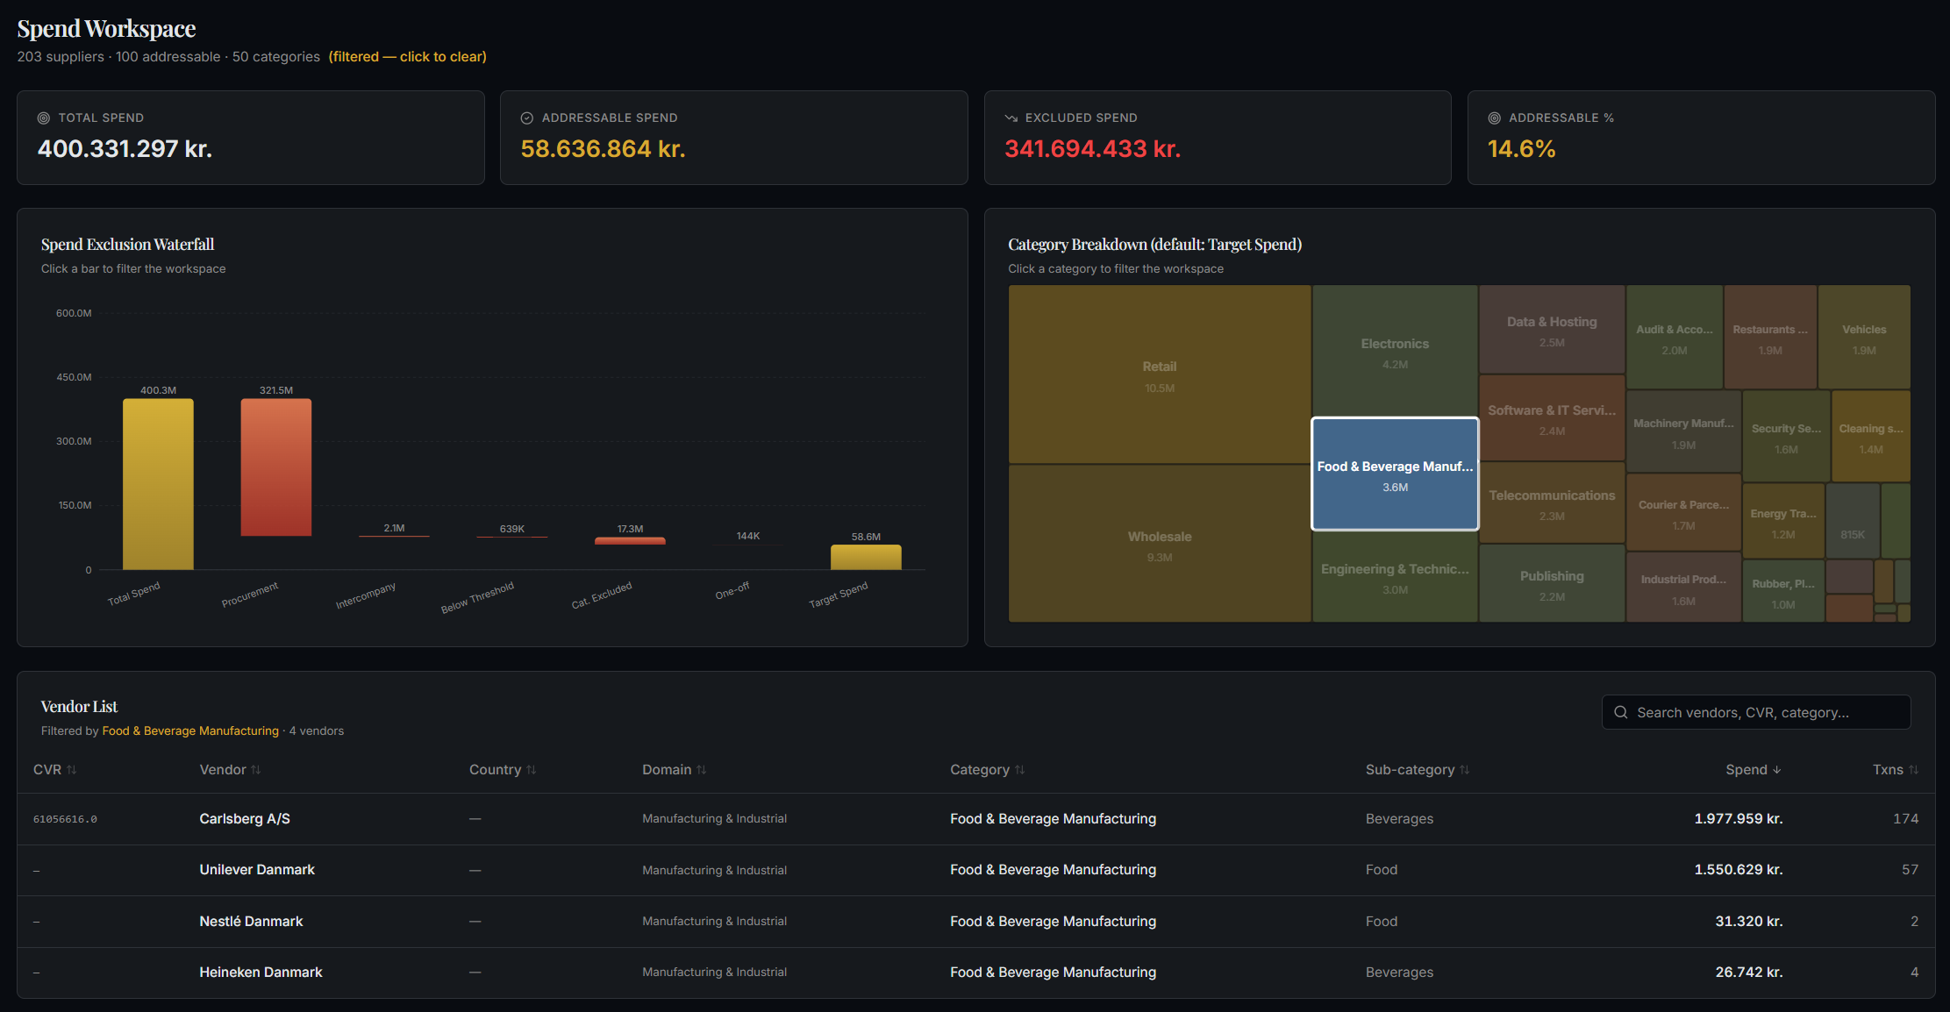
Task: Sort by Category column arrows icon
Action: click(1020, 770)
